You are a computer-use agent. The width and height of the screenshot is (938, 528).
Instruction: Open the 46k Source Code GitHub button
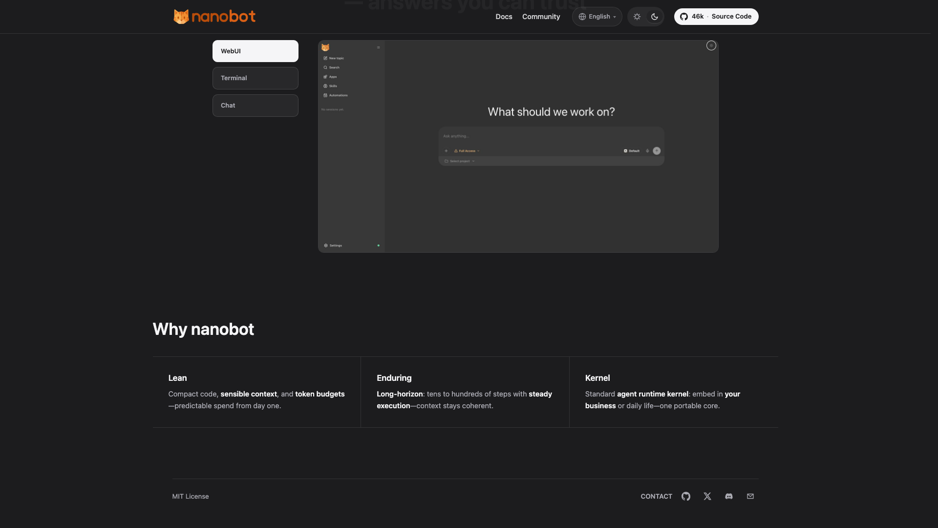[716, 17]
